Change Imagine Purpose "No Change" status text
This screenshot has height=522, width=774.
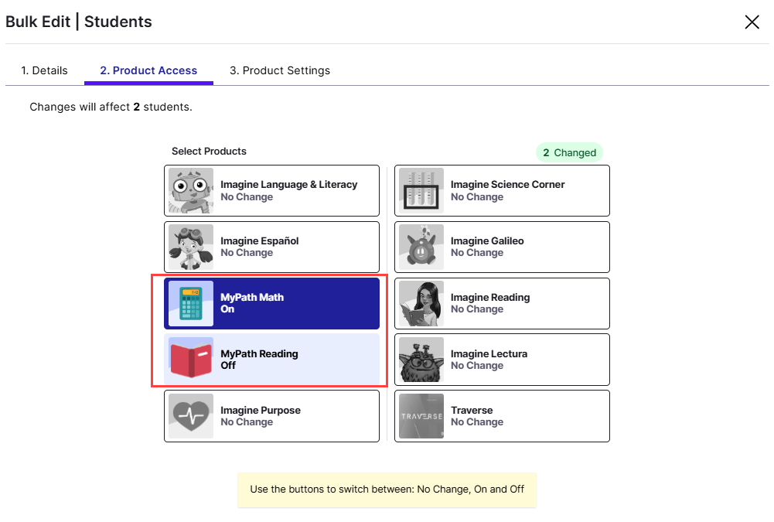point(247,422)
